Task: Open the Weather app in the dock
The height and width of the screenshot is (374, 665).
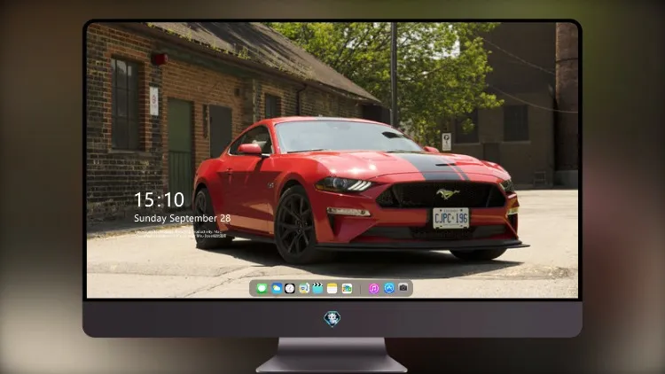Action: 276,288
